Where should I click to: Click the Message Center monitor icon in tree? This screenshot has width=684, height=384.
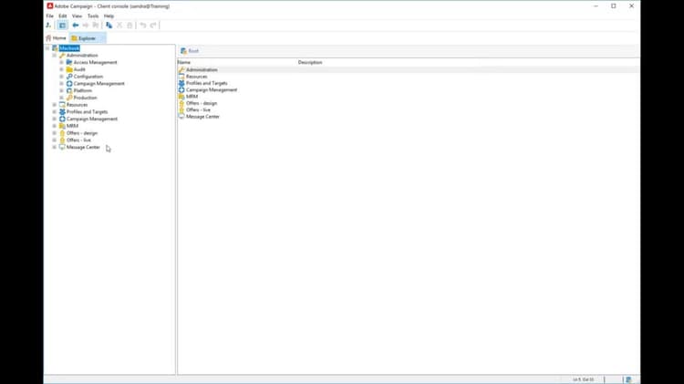(x=62, y=147)
